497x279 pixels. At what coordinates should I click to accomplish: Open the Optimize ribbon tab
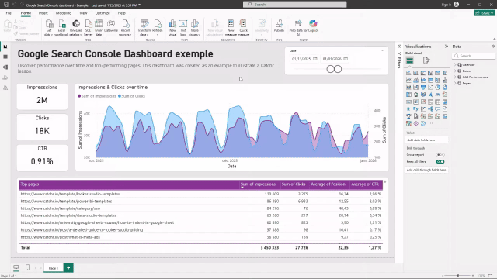point(103,13)
